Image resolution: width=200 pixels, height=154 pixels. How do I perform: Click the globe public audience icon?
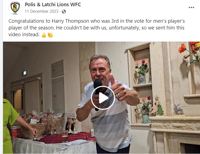[x=64, y=11]
